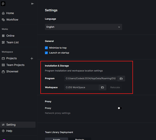Add a new project with plus icon
This screenshot has height=140, width=156.
pos(32,59)
